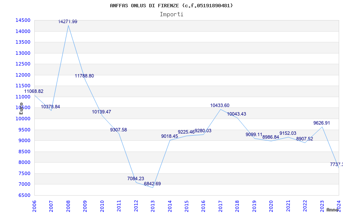Click the 14000 y-axis tick label
Viewport: 343px width, 214px height.
(23, 31)
